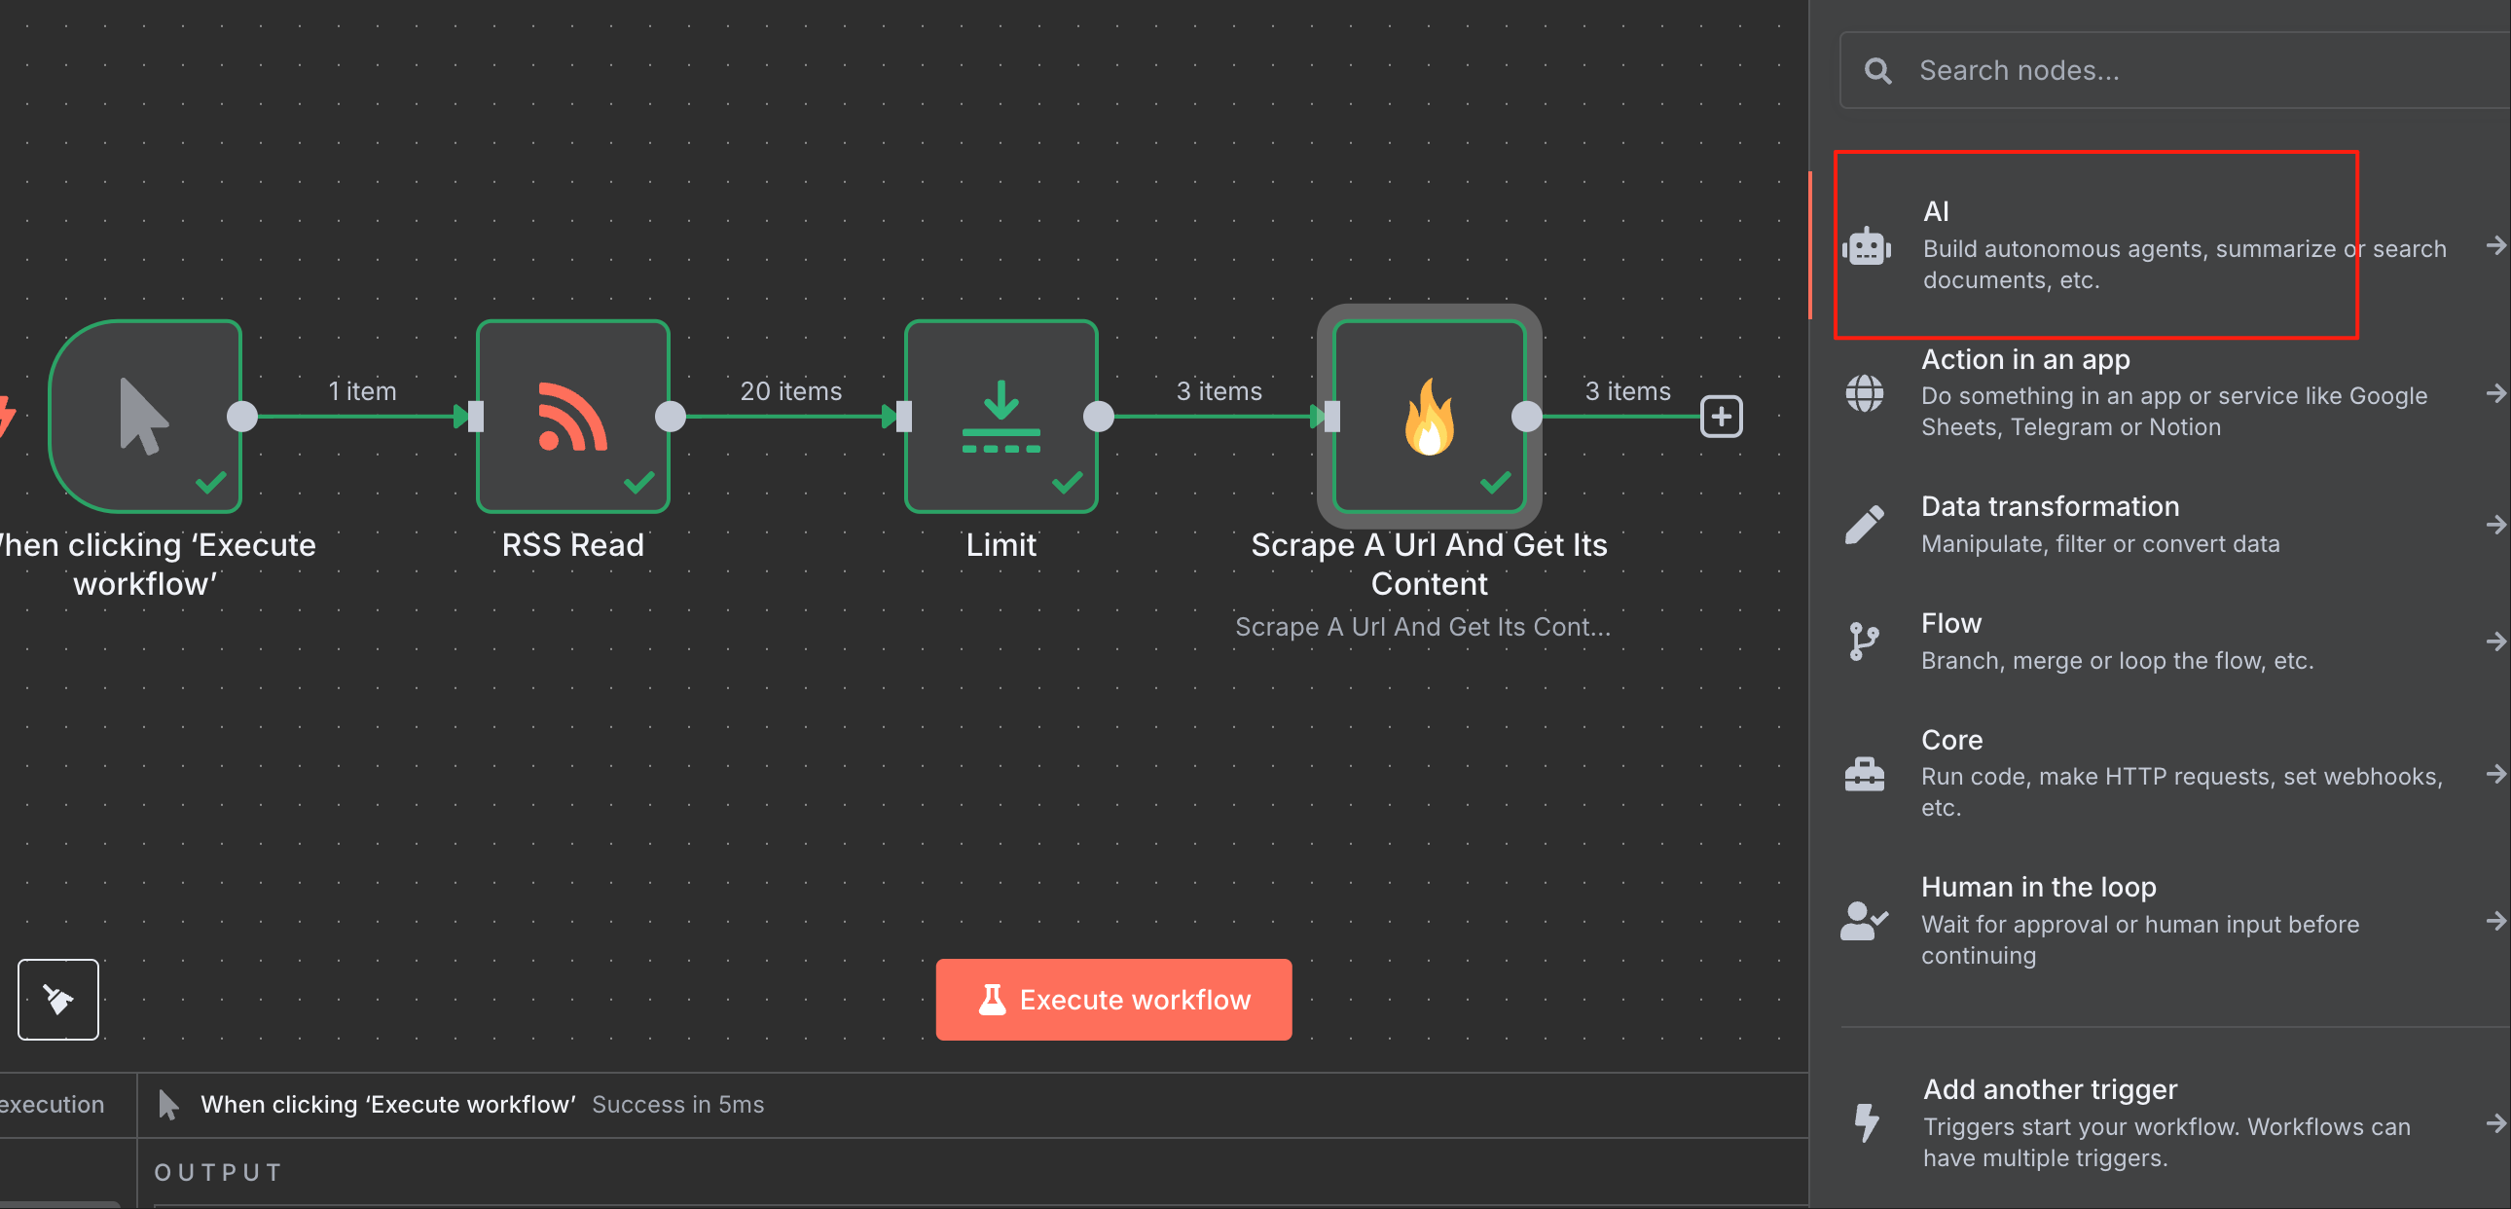Click the tidy up broom icon
Screen dimensions: 2511x1209
(58, 999)
